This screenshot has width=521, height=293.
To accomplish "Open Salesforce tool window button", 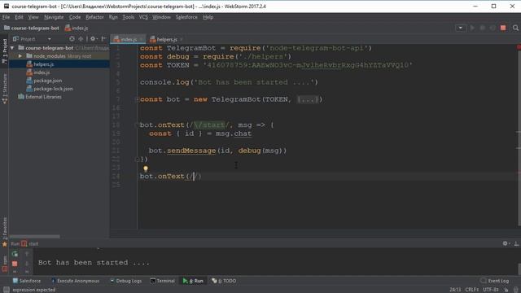I will [x=27, y=281].
